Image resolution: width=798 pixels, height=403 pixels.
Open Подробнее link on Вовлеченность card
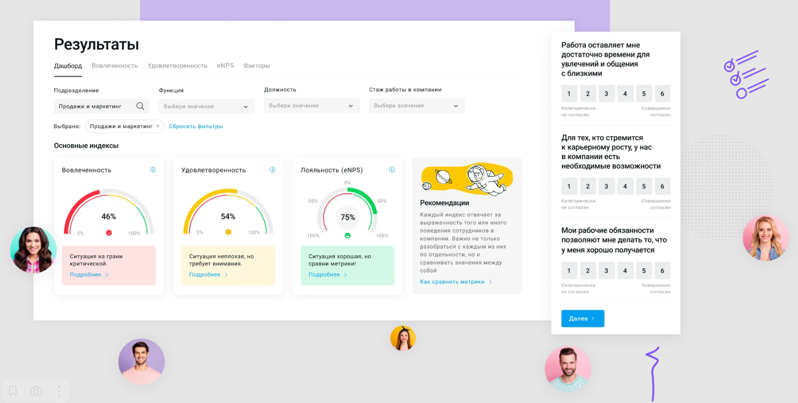point(89,275)
